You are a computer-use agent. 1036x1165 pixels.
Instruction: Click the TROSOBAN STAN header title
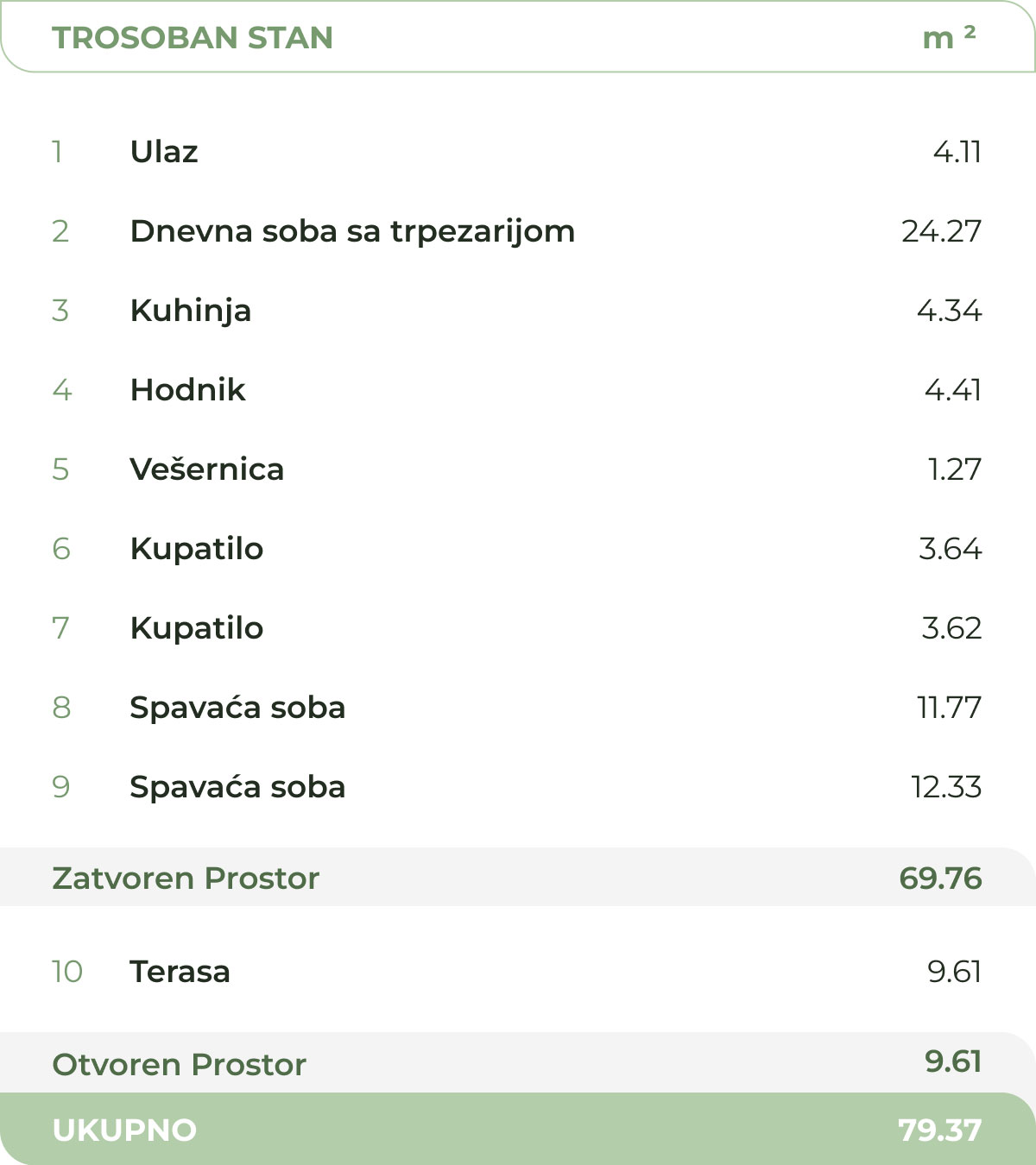click(x=193, y=38)
